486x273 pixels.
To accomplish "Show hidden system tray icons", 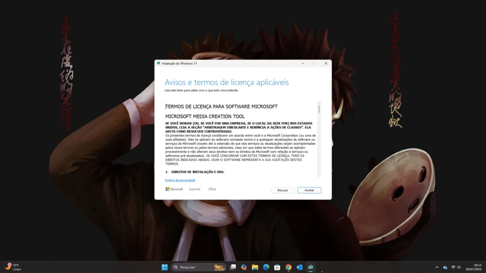I will (x=437, y=267).
